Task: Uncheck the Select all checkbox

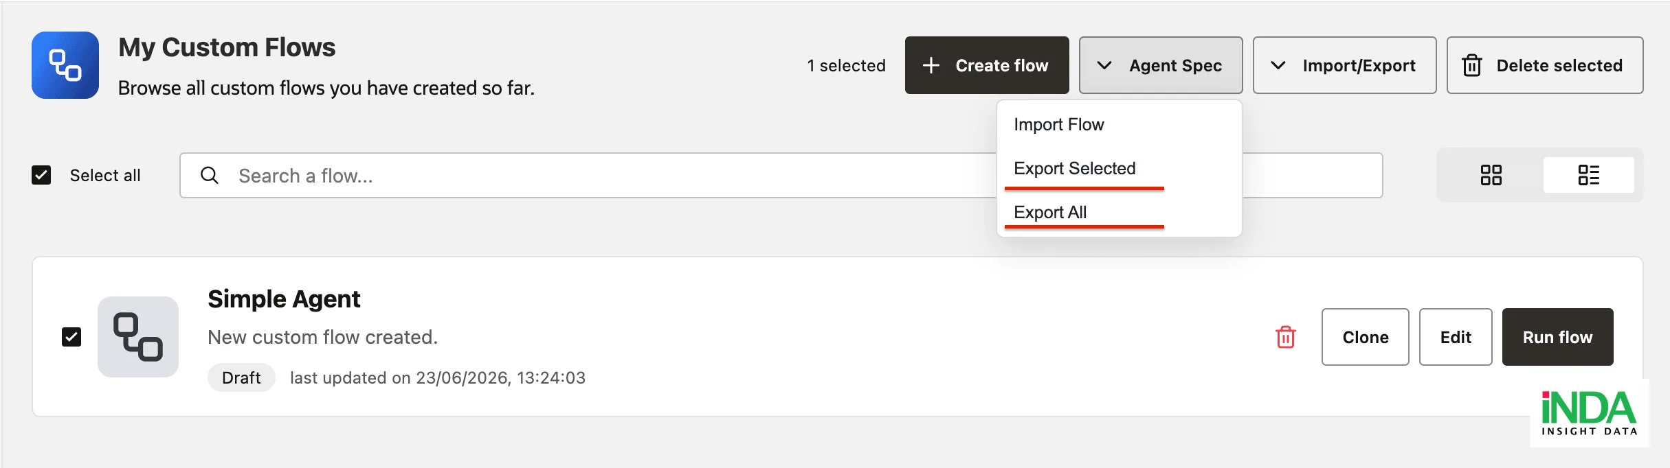Action: click(41, 175)
